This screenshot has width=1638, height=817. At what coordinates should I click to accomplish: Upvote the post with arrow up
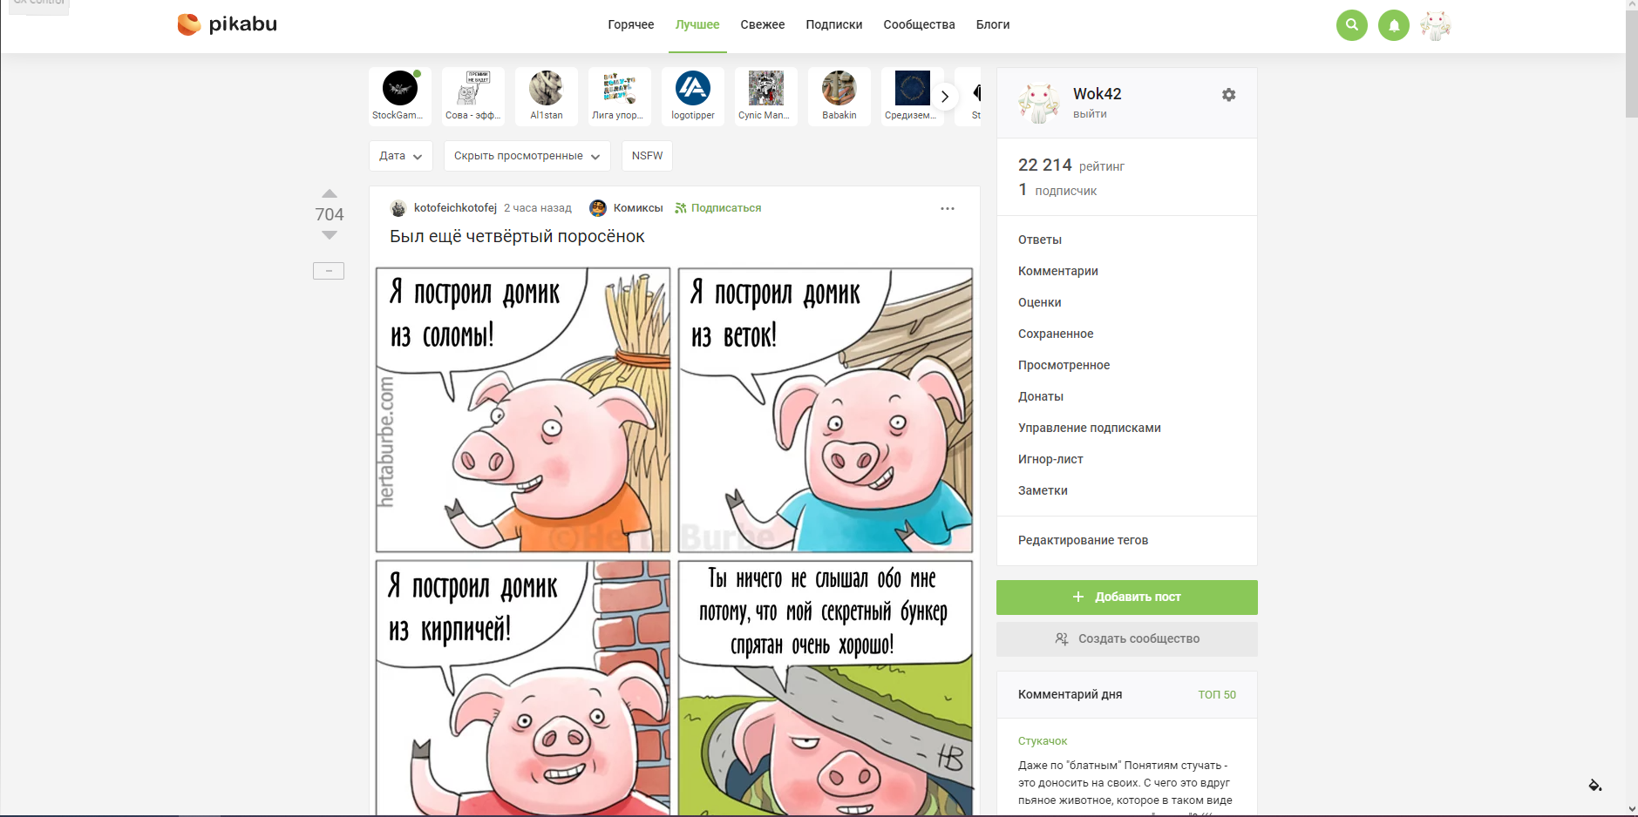click(330, 193)
